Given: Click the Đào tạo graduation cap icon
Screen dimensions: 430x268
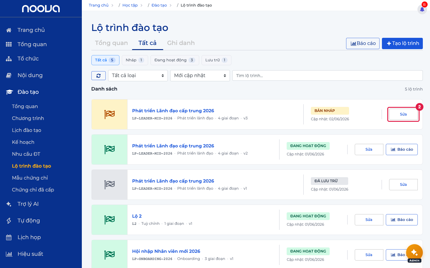Looking at the screenshot, I should (x=9, y=92).
